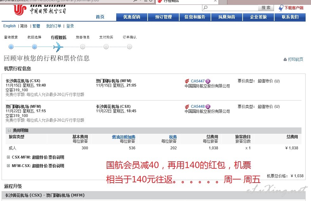Click the 旅程升级 section title
This screenshot has width=311, height=201.
(x=13, y=186)
